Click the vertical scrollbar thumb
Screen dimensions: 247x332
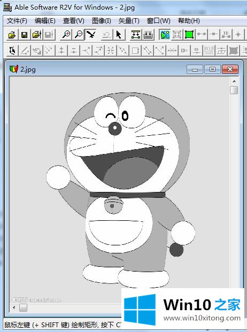[x=234, y=90]
